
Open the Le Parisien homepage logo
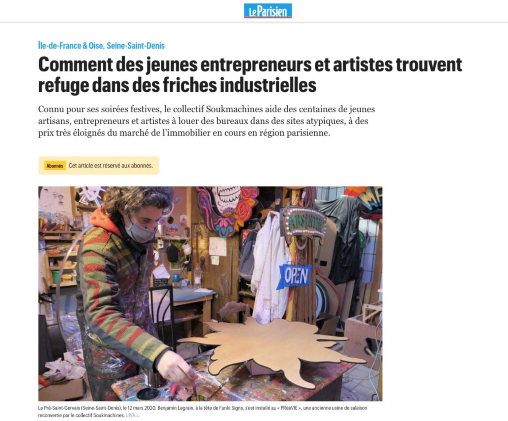pyautogui.click(x=268, y=11)
